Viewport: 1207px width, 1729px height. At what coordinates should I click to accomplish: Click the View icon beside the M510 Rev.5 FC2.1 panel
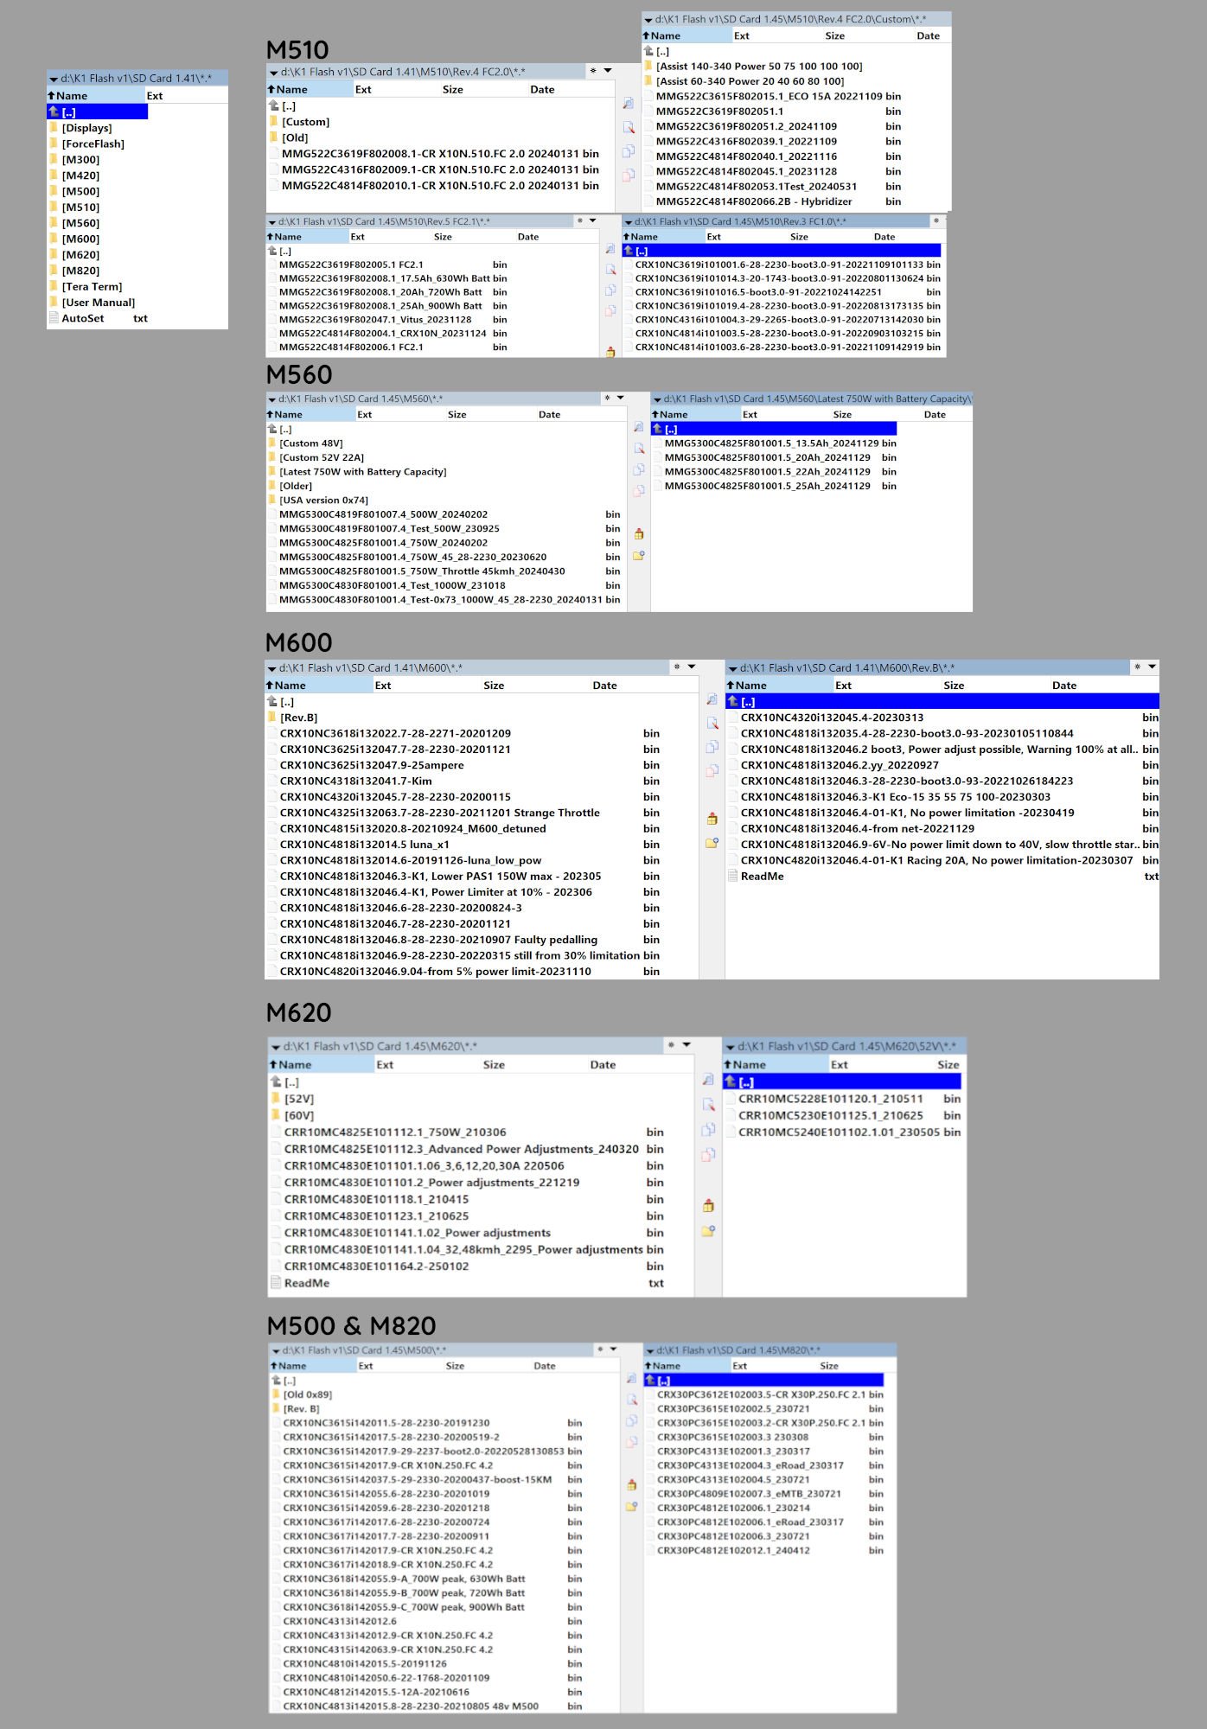click(x=610, y=249)
